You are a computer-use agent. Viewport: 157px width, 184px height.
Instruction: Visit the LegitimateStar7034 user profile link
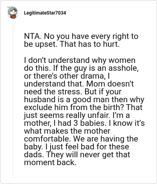tap(45, 13)
